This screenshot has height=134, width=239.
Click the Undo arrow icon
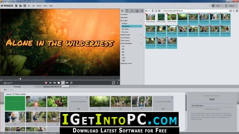click(x=5, y=90)
